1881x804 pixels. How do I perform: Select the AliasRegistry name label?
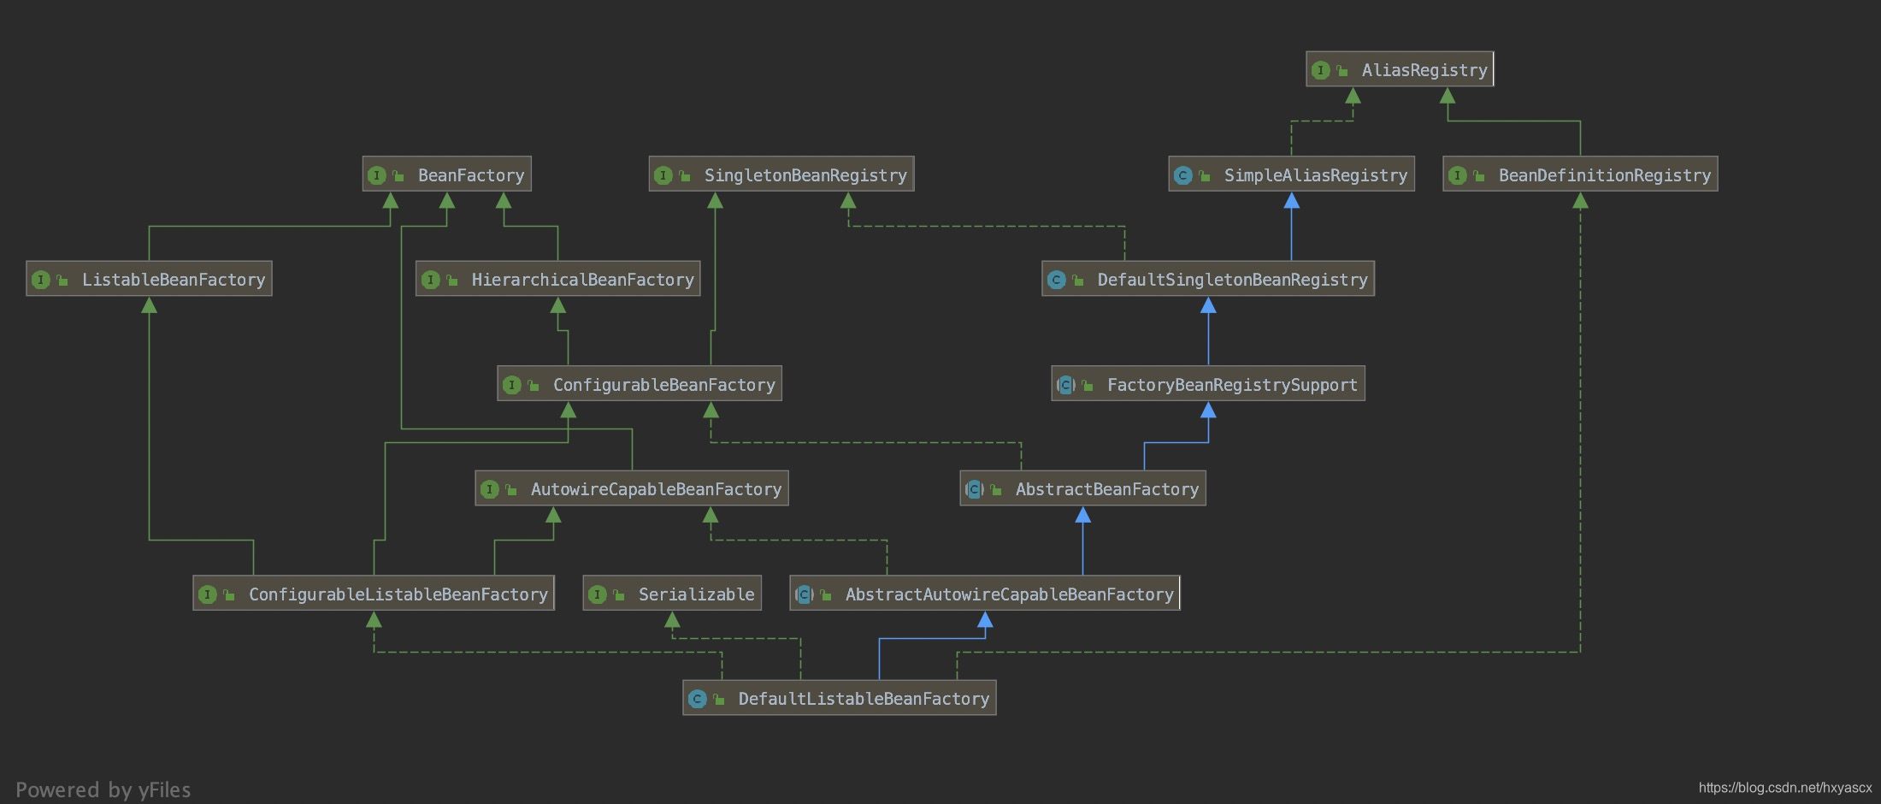[x=1424, y=70]
